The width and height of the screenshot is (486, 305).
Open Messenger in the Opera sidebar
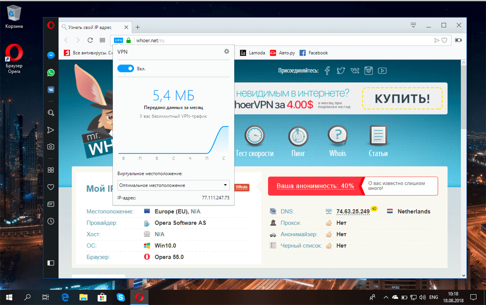[51, 55]
